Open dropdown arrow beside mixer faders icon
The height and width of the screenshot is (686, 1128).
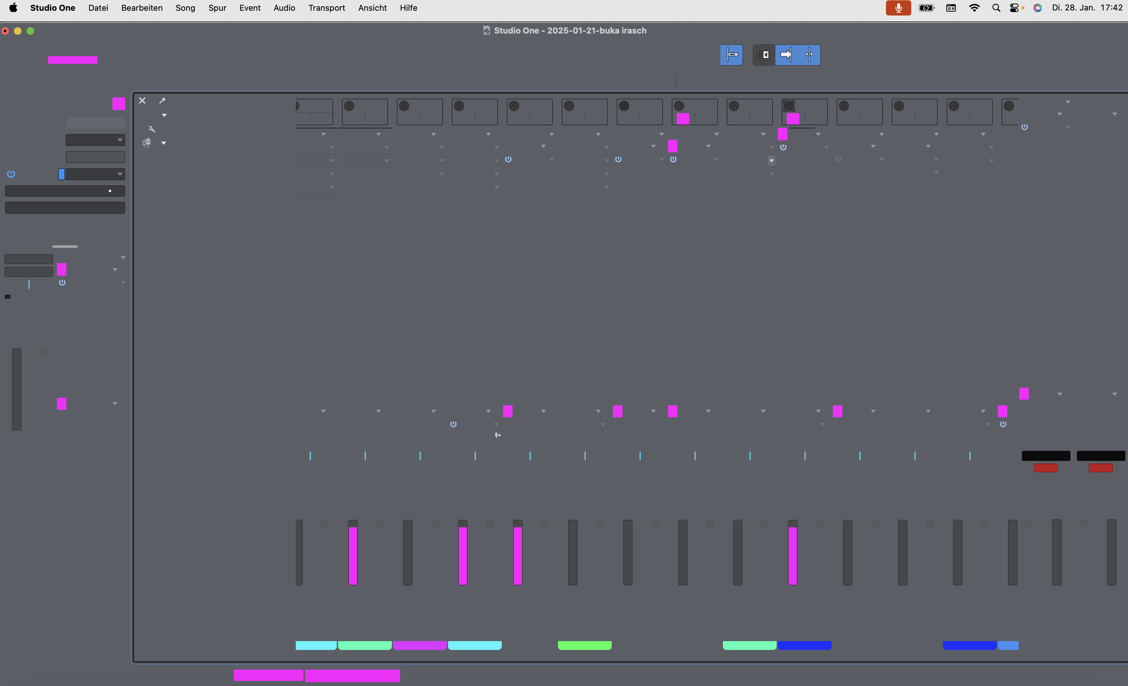163,143
